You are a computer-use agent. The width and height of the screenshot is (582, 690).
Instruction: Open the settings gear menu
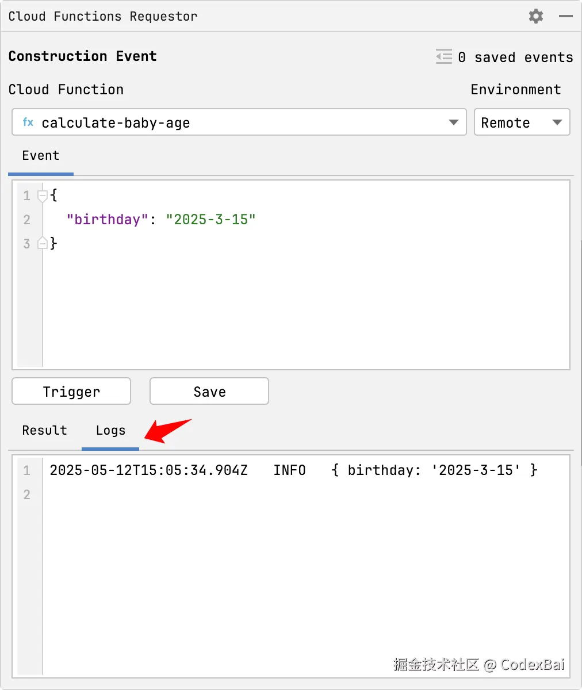535,16
